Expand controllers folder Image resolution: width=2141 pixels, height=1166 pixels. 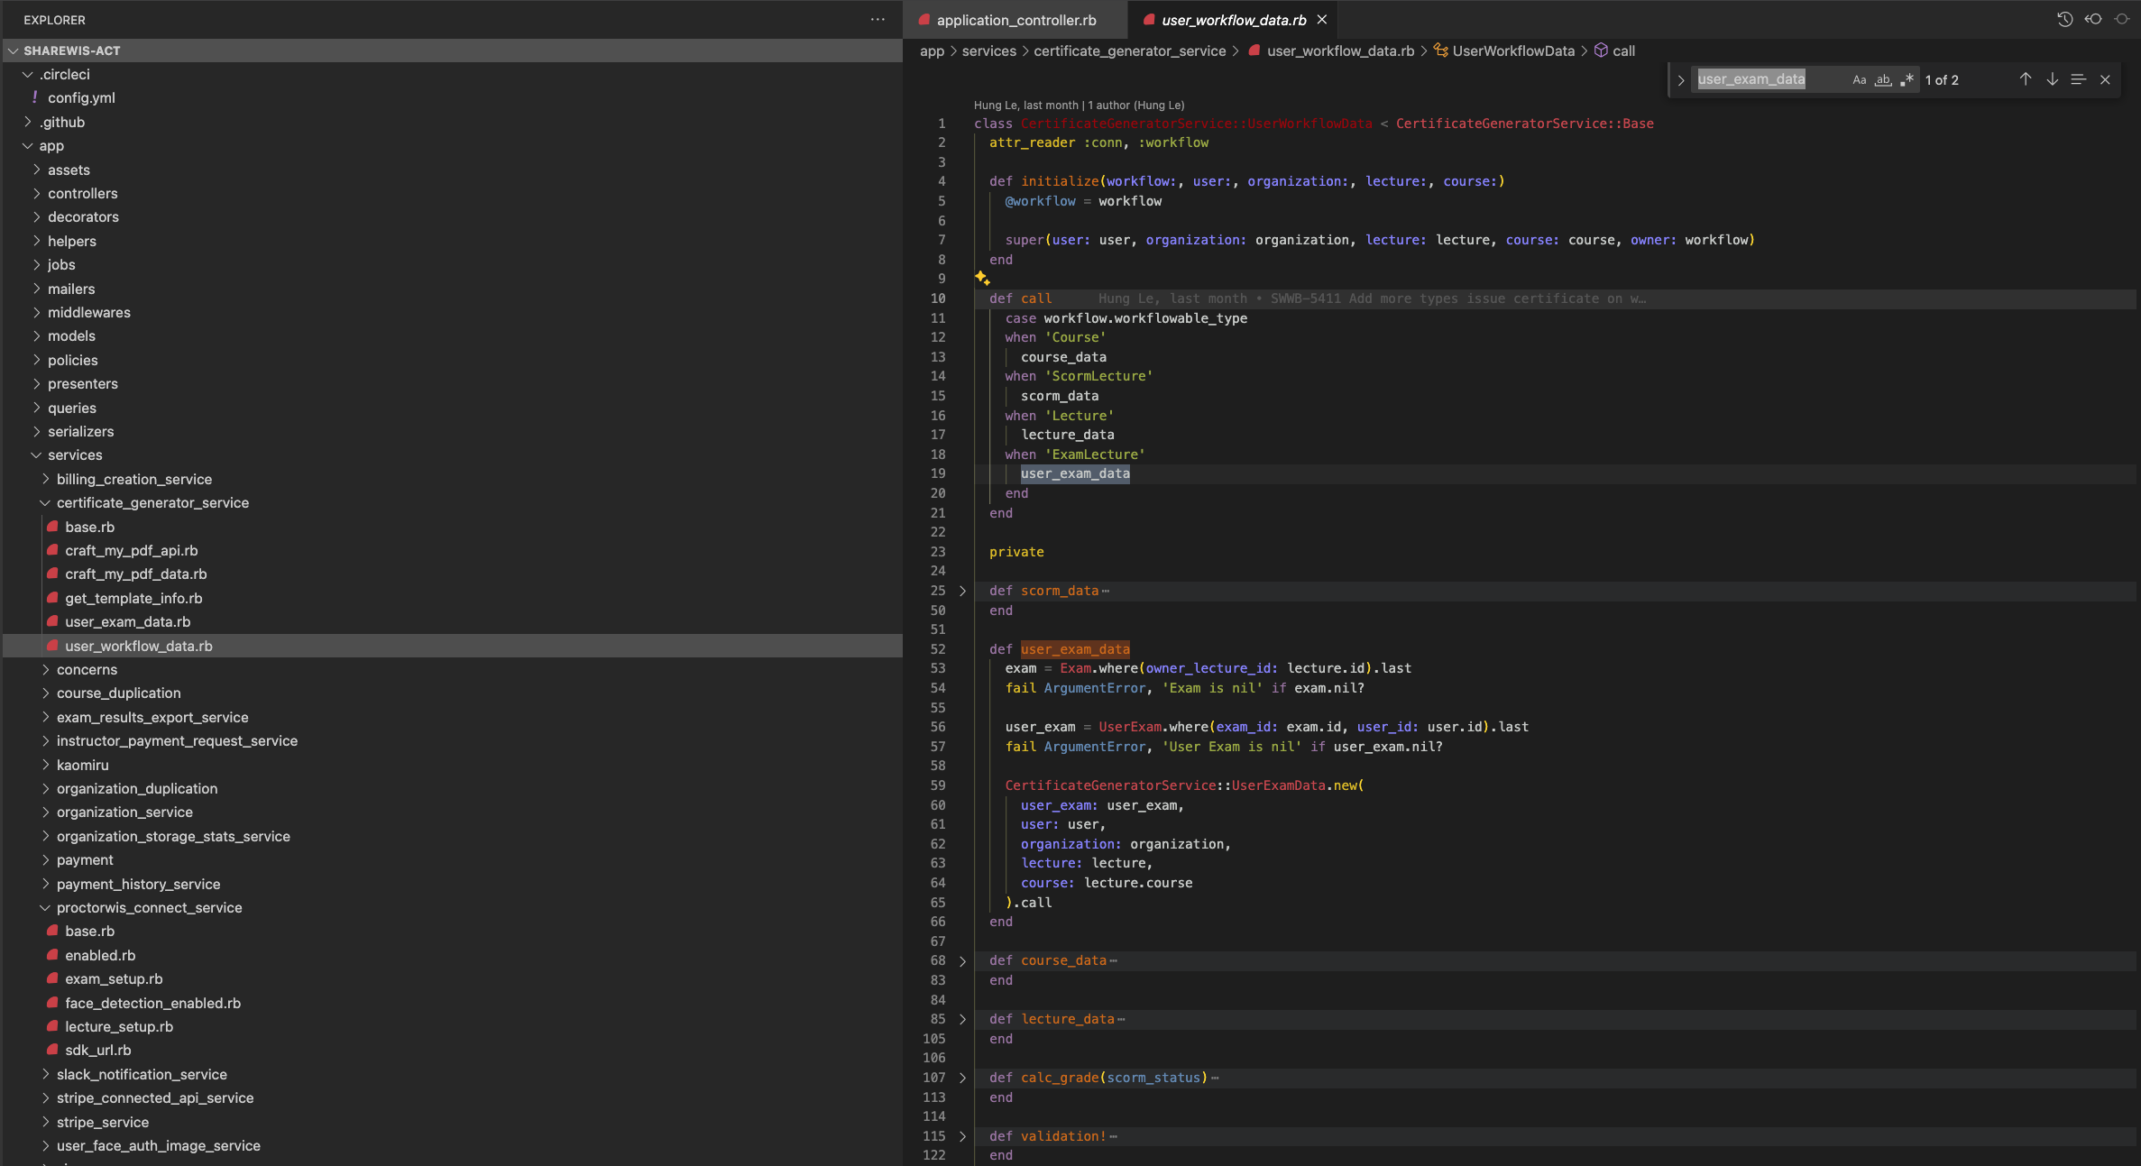click(x=453, y=193)
